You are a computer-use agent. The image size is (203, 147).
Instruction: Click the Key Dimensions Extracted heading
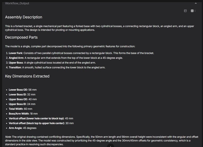point(27,76)
